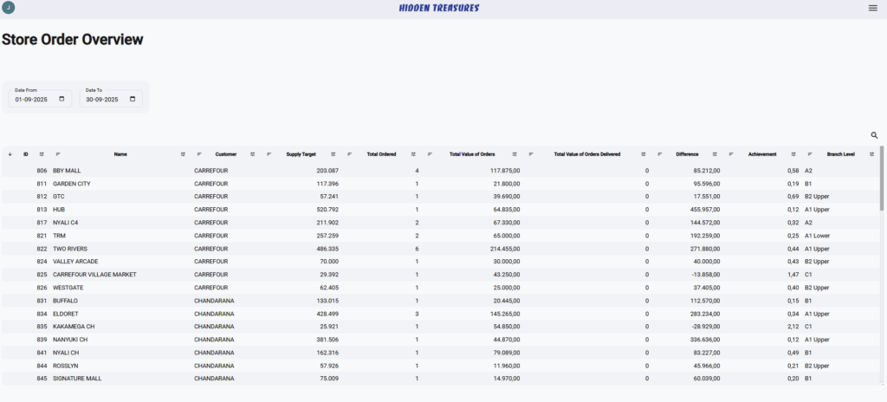Click the options icon right of ID header
This screenshot has width=887, height=402.
click(42, 154)
